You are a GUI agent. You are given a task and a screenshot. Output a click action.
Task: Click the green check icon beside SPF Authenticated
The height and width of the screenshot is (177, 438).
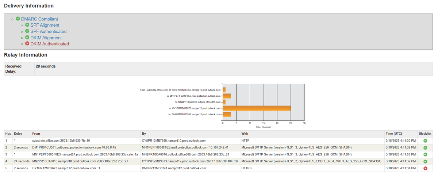click(x=27, y=31)
